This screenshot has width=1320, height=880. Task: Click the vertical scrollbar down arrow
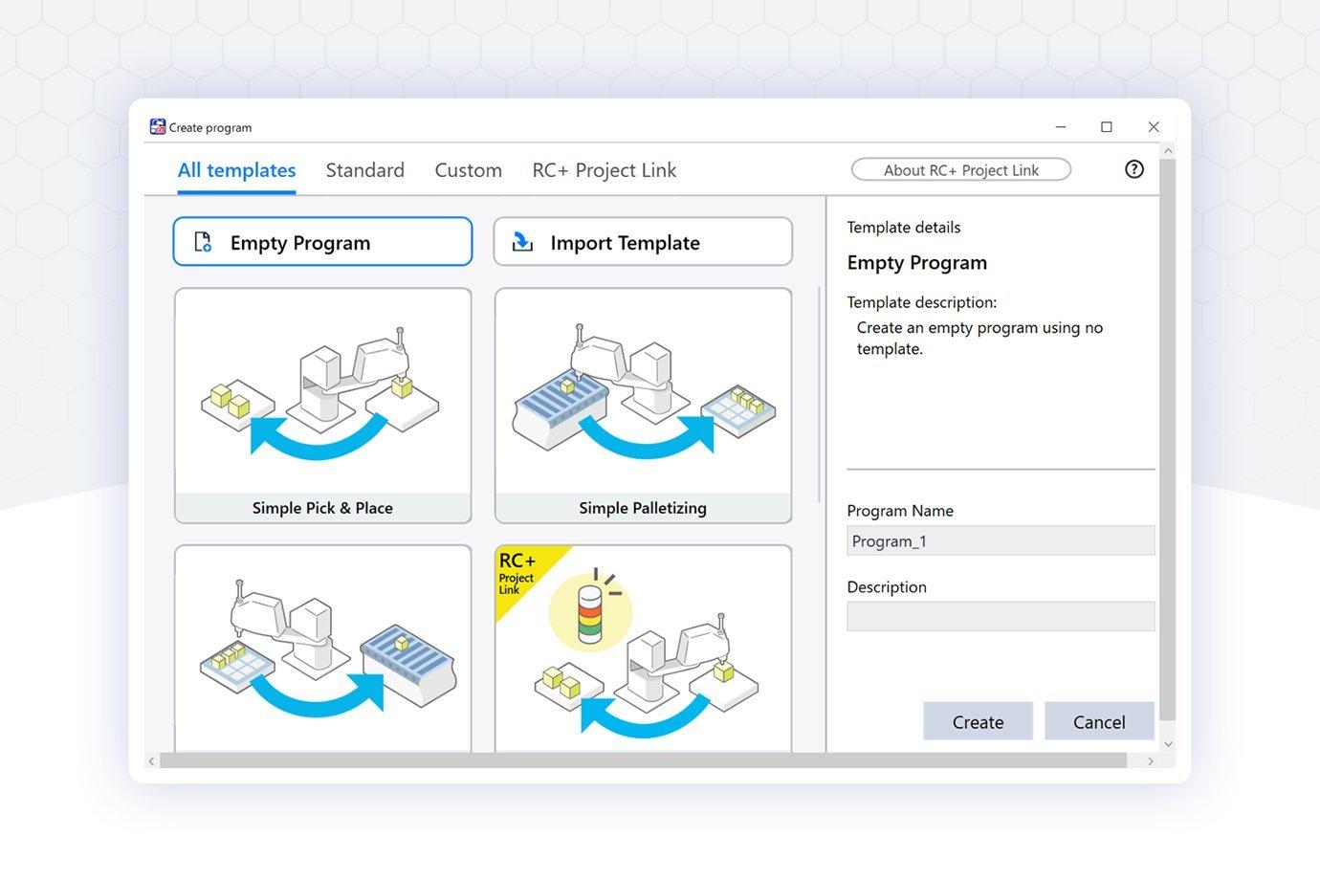click(x=1167, y=744)
